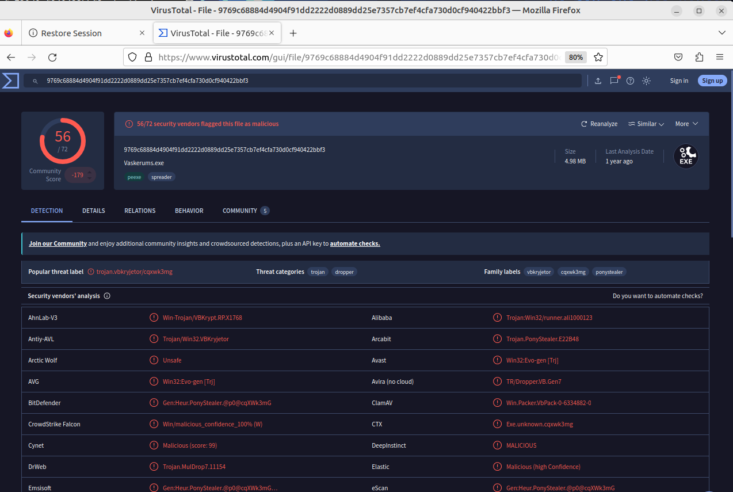Open the RELATIONS tab
The height and width of the screenshot is (492, 733).
(x=140, y=211)
